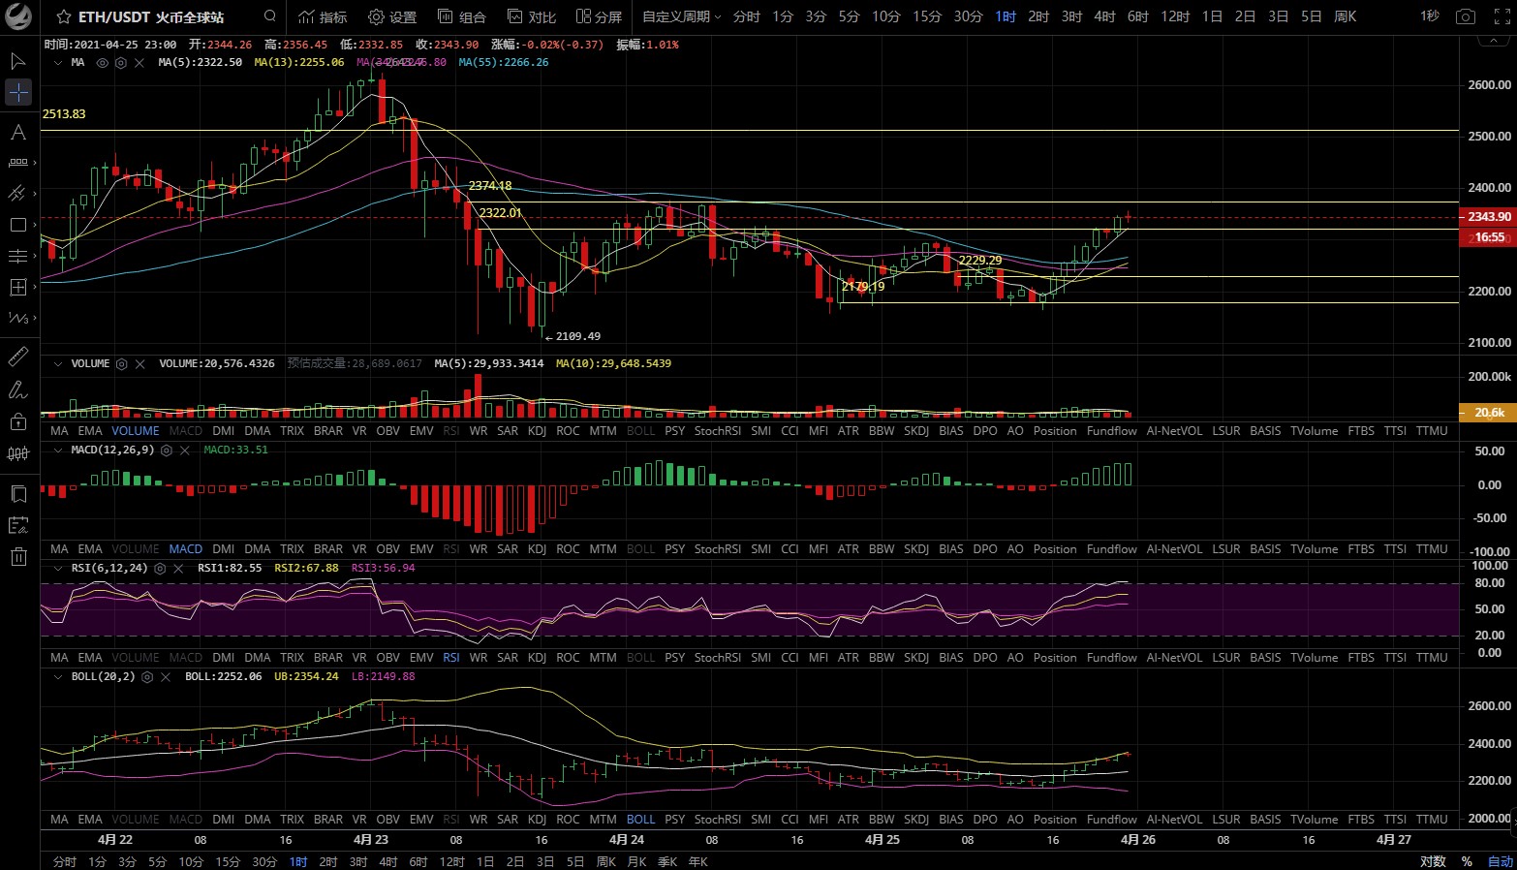Image resolution: width=1517 pixels, height=870 pixels.
Task: Toggle visibility eye of the MA indicator
Action: click(x=103, y=63)
